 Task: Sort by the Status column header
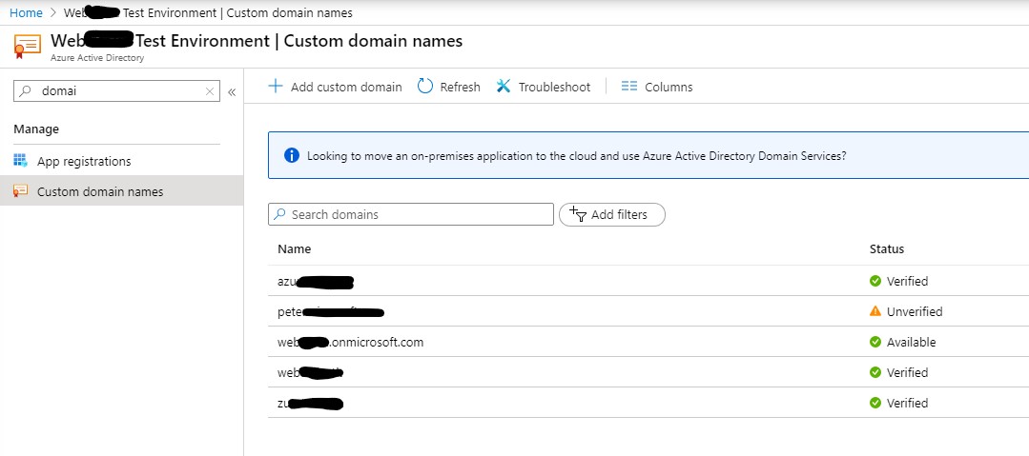(x=887, y=249)
